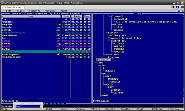Select the console xml file
Image resolution: width=185 pixels, height=111 pixels.
click(46, 30)
